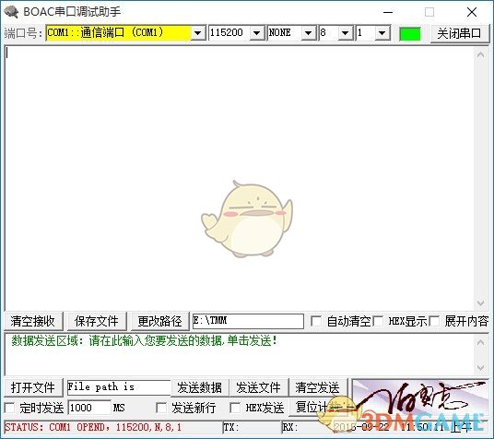Expand the baud rate 115200 dropdown
Viewport: 494px width, 439px height.
click(257, 33)
